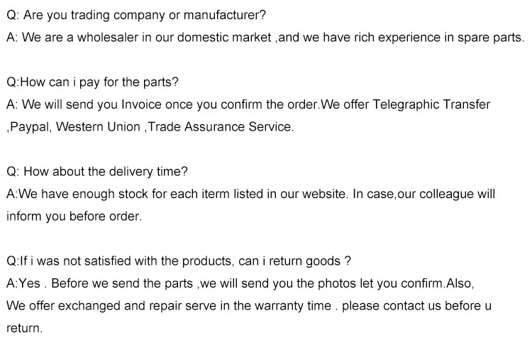The height and width of the screenshot is (355, 532).
Task: Click the 'inform you before order' line
Action: [x=74, y=217]
